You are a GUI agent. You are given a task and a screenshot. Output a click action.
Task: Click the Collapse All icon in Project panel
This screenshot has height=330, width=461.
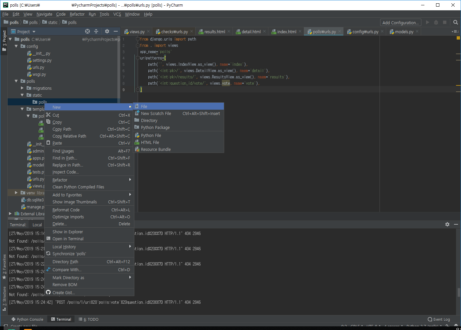coord(96,31)
